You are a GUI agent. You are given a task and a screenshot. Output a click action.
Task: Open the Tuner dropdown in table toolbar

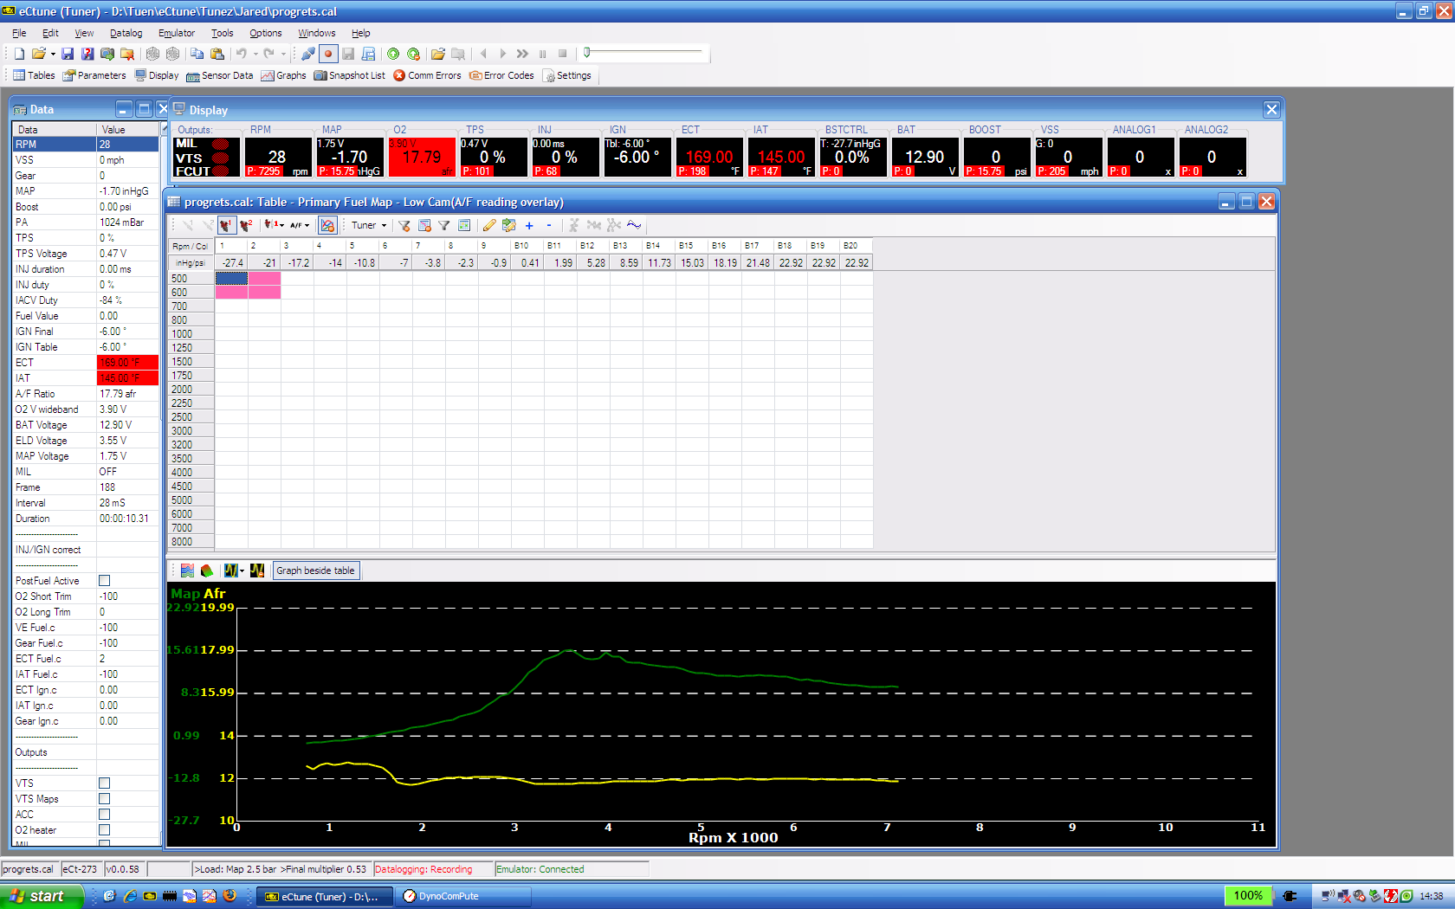[x=369, y=225]
